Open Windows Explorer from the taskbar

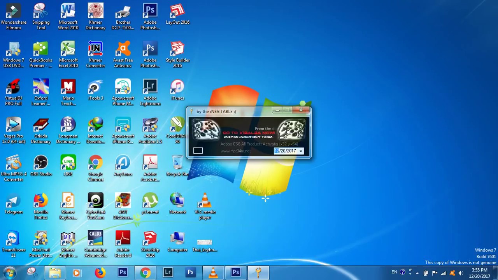pyautogui.click(x=55, y=273)
